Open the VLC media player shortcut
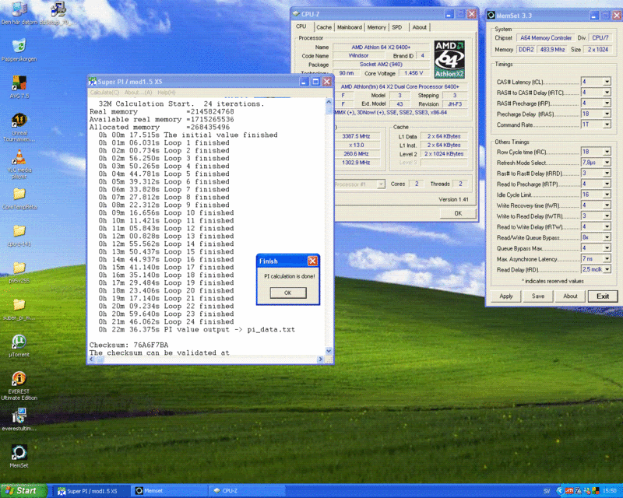The image size is (623, 498). pos(19,164)
